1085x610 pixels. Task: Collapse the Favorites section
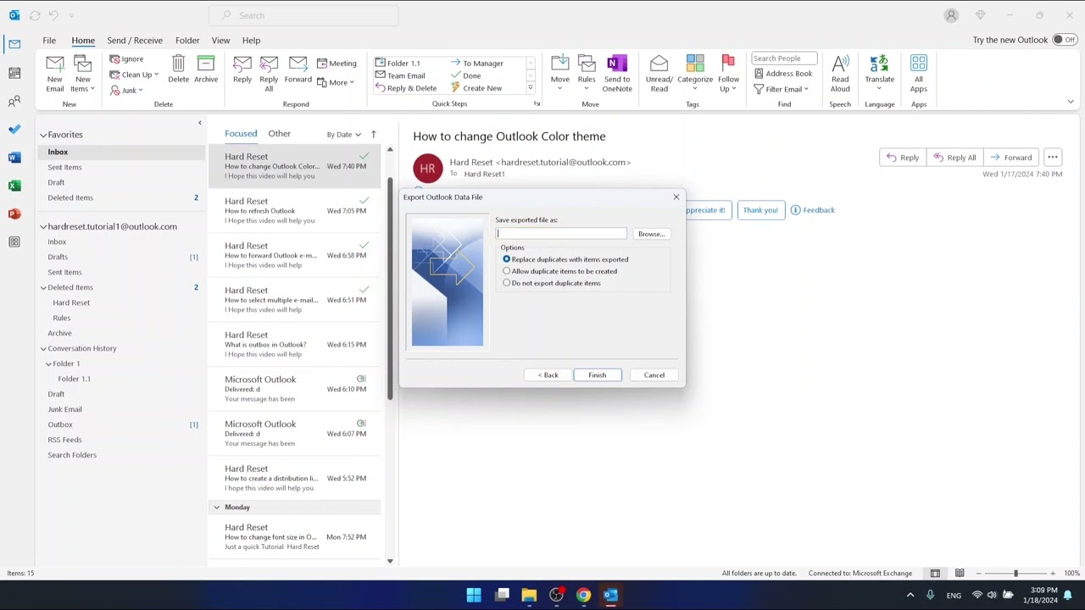(43, 135)
